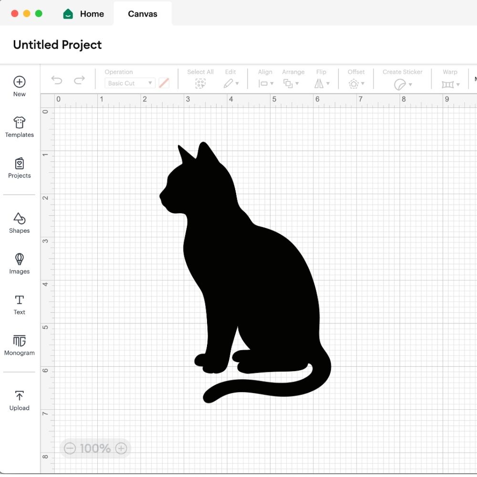The height and width of the screenshot is (477, 477).
Task: Click the Align icon
Action: point(263,83)
